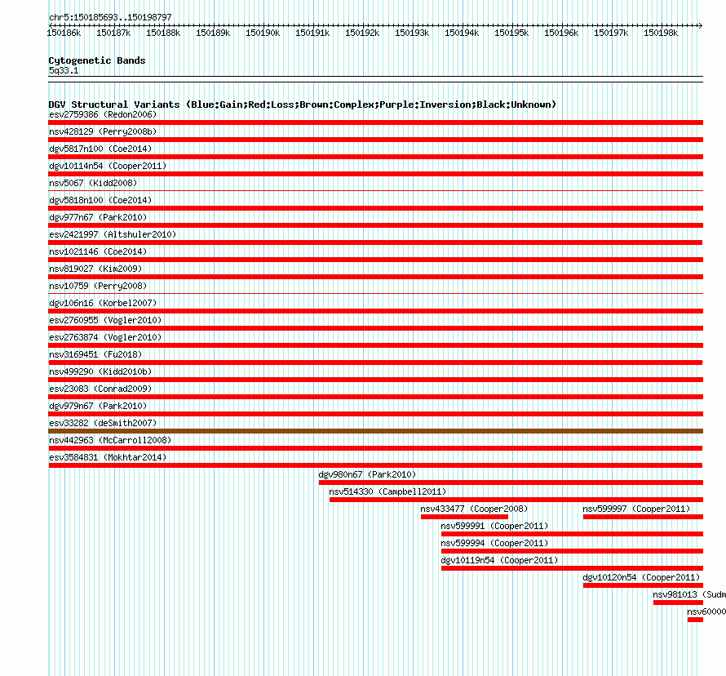Open the dgv979n67 (Park2010) label
Viewport: 726px width, 676px height.
pos(98,406)
